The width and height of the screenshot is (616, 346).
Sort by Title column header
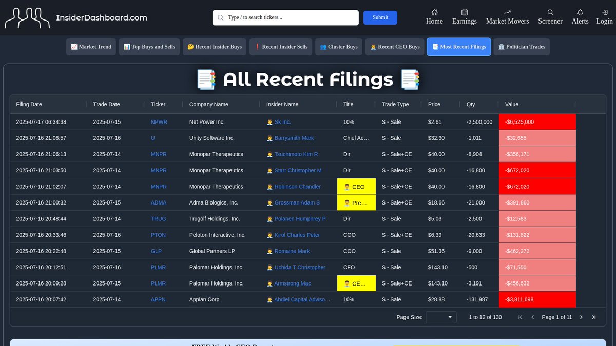(349, 104)
